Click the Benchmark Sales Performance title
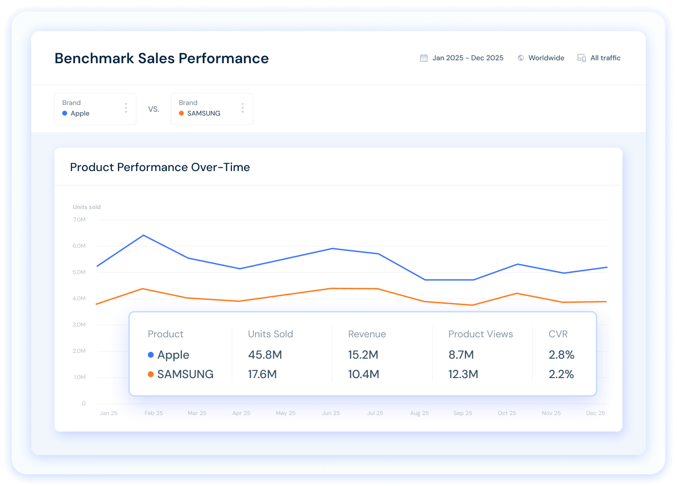This screenshot has height=486, width=677. [x=161, y=58]
